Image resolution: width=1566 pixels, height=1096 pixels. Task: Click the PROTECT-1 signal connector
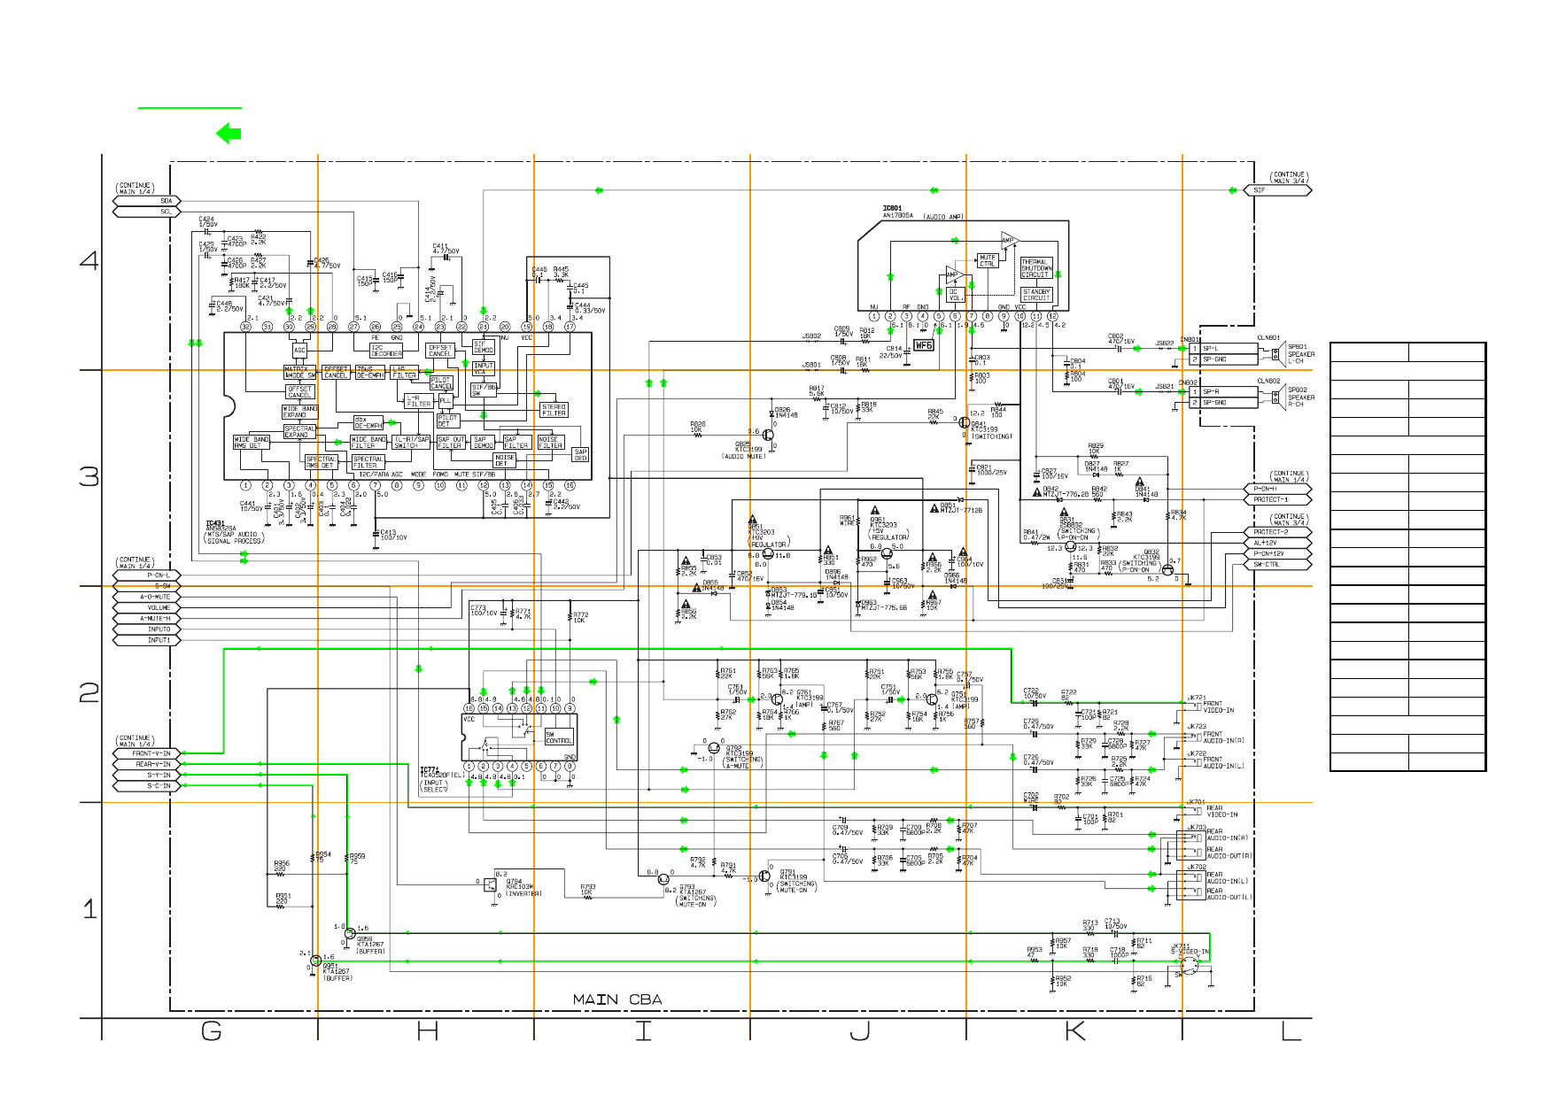pyautogui.click(x=1277, y=499)
